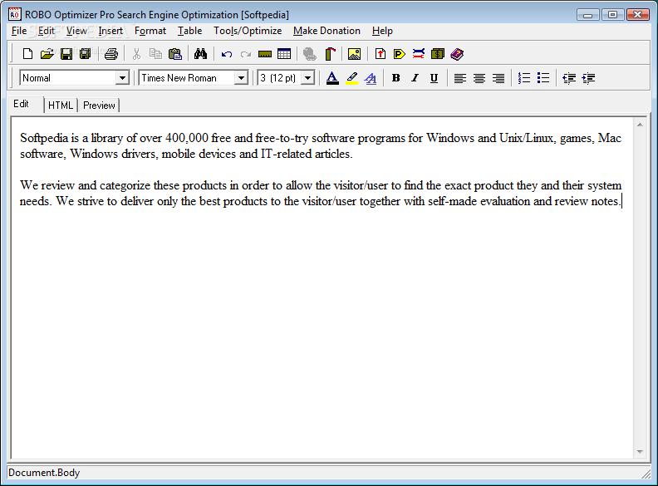The width and height of the screenshot is (658, 486).
Task: Click the Document.Body status bar text
Action: click(44, 473)
